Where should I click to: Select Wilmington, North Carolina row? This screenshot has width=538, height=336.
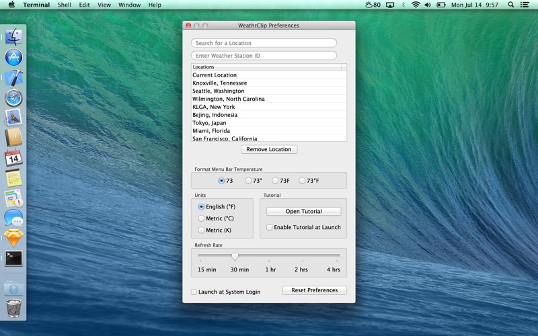pos(269,99)
